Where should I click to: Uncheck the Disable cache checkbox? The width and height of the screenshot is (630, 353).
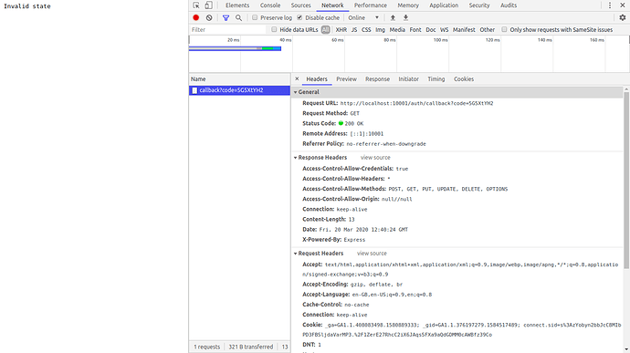pyautogui.click(x=299, y=17)
